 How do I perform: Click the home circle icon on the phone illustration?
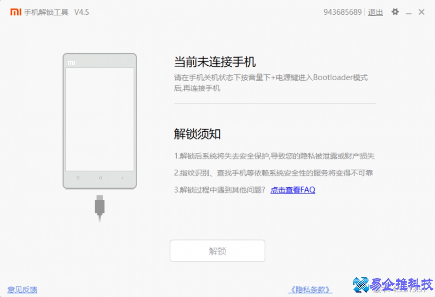point(100,178)
